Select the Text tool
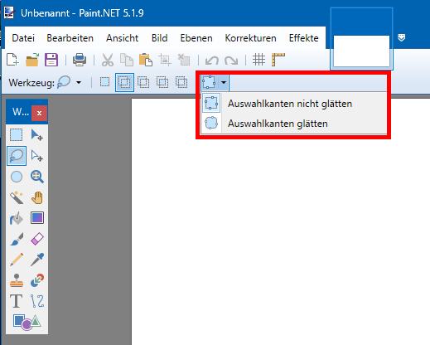Screen dimensions: 430x345 tap(17, 301)
